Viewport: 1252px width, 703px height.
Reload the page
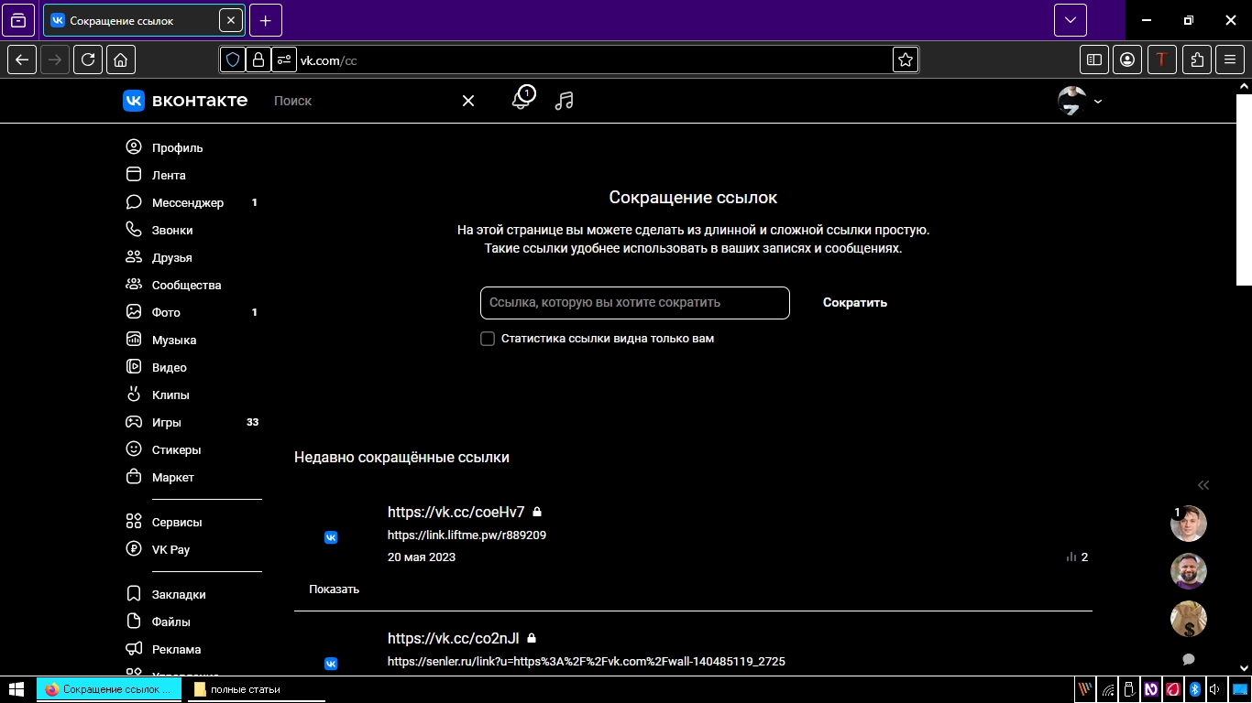(x=88, y=59)
